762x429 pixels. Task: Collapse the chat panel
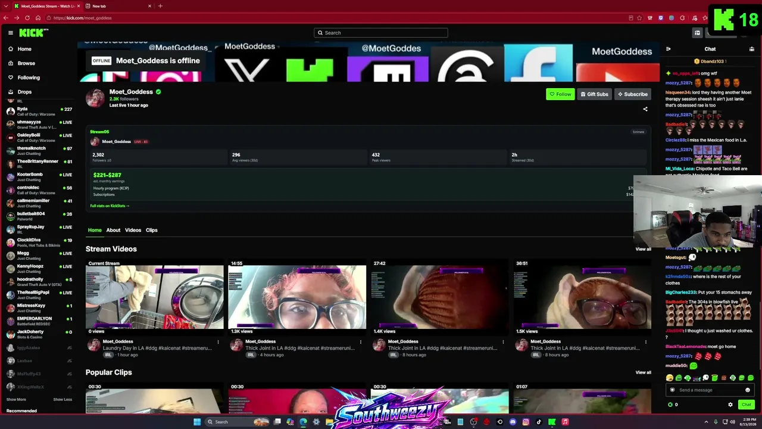[669, 49]
